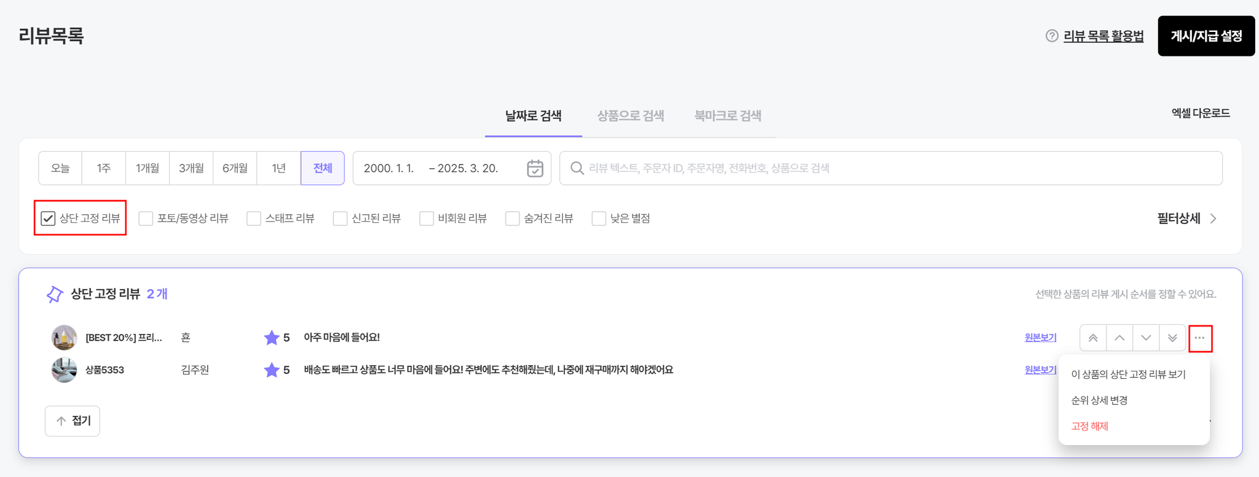This screenshot has height=477, width=1259.
Task: Click reviewer name 혼
Action: coord(186,338)
